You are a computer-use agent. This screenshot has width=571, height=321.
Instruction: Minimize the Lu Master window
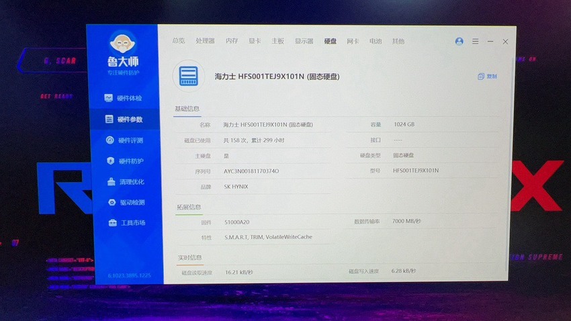click(x=490, y=42)
